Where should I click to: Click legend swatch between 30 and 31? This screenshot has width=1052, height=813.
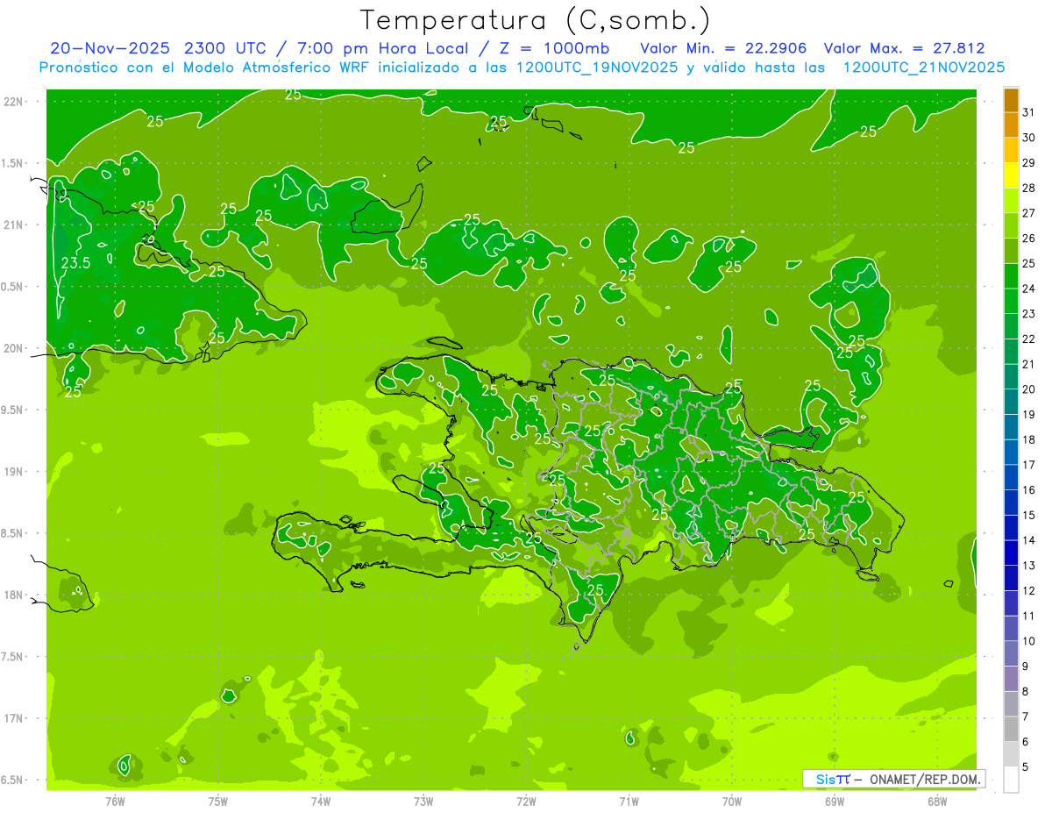(1011, 125)
